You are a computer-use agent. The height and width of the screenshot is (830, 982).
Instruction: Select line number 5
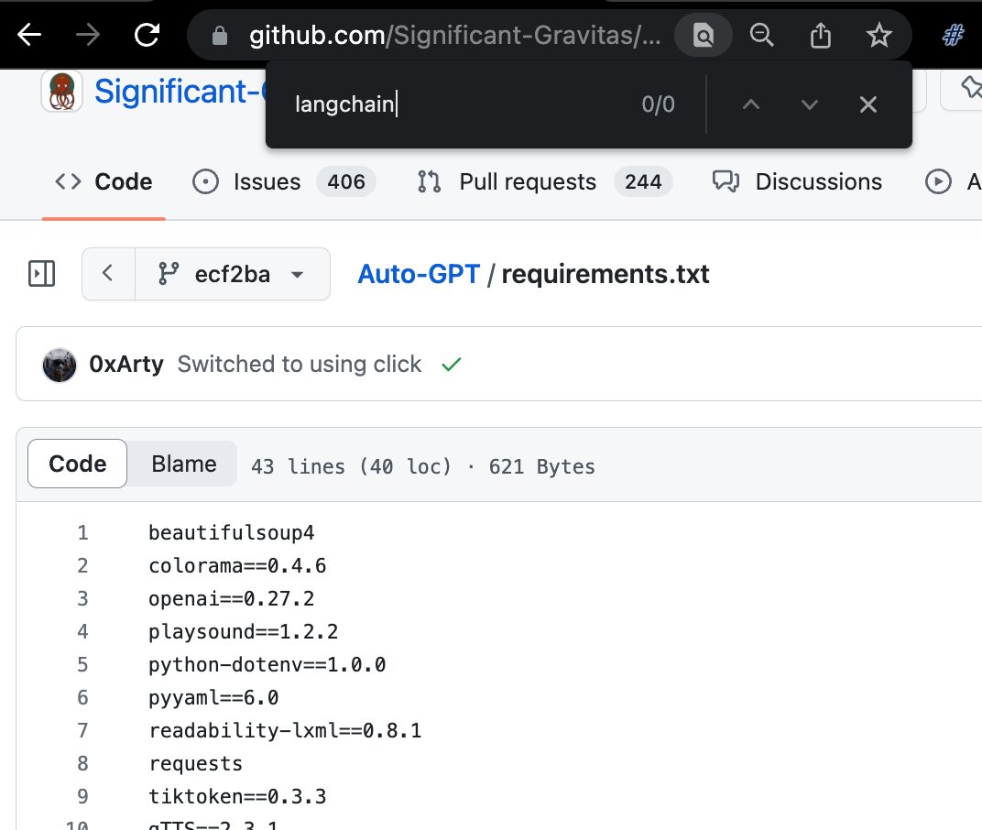tap(82, 664)
